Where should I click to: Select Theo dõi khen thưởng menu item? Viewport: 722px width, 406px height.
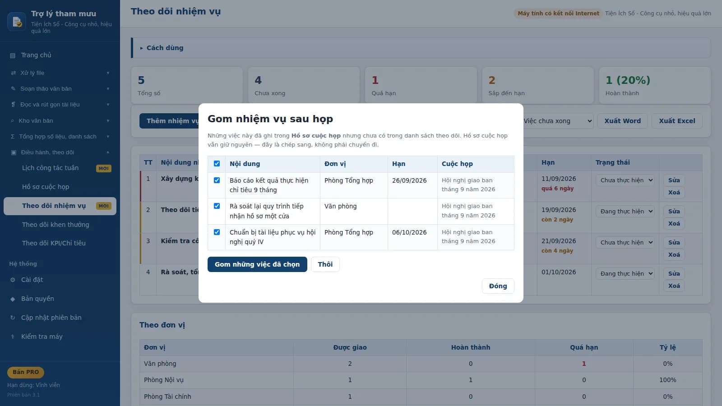(60, 225)
